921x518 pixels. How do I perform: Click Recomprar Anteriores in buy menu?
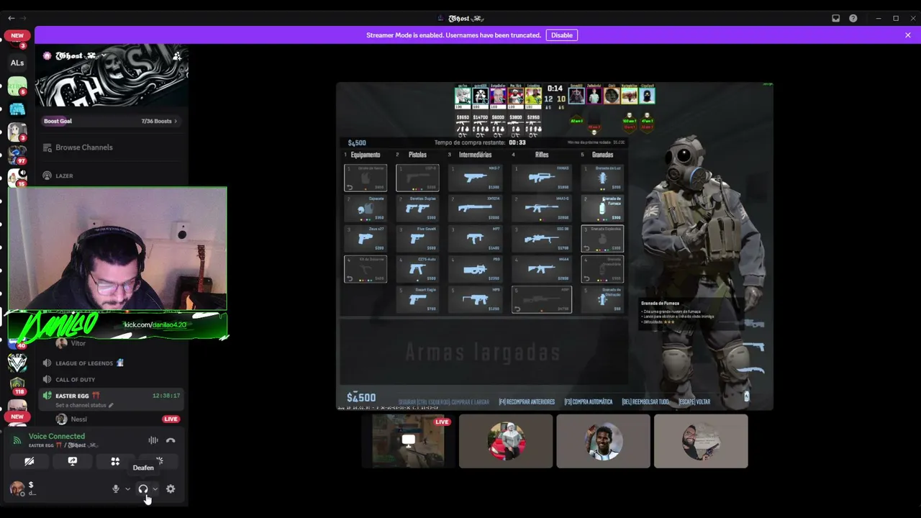point(527,402)
